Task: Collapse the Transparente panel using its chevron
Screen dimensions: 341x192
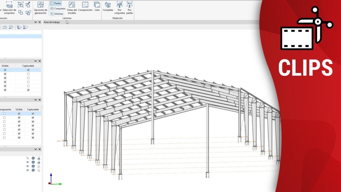Action: pos(36,100)
